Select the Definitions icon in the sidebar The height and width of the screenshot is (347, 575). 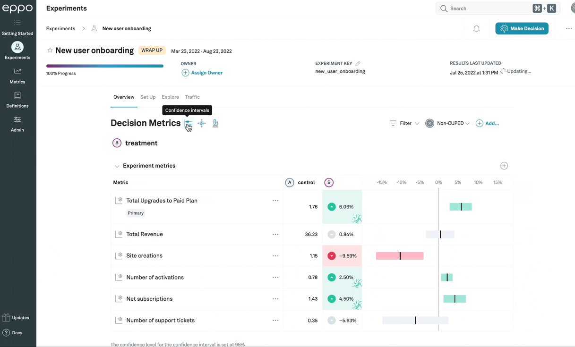(17, 100)
